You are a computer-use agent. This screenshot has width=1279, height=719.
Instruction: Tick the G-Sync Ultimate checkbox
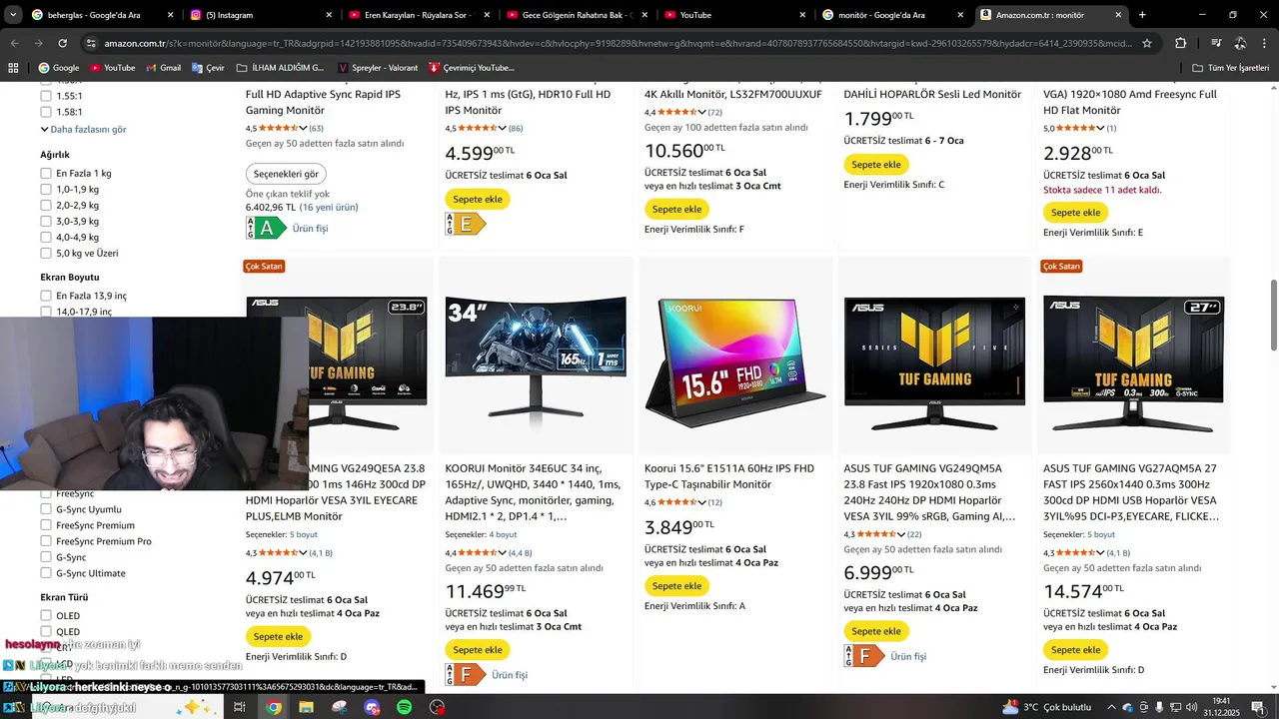coord(46,573)
